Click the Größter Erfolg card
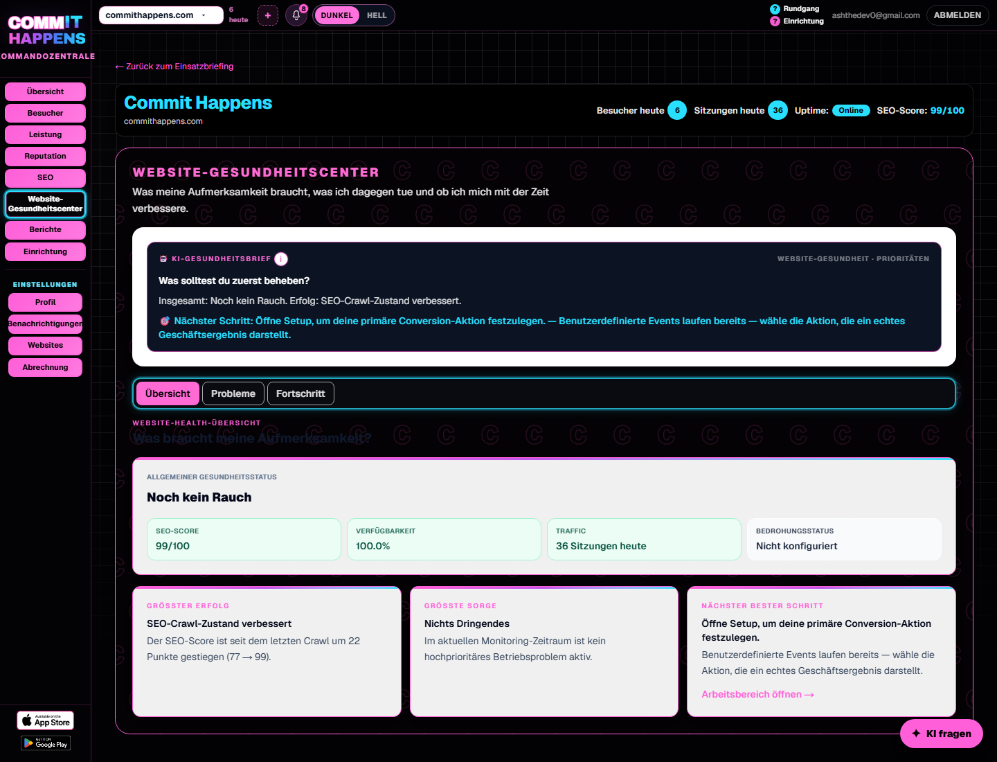The height and width of the screenshot is (762, 997). click(x=267, y=652)
